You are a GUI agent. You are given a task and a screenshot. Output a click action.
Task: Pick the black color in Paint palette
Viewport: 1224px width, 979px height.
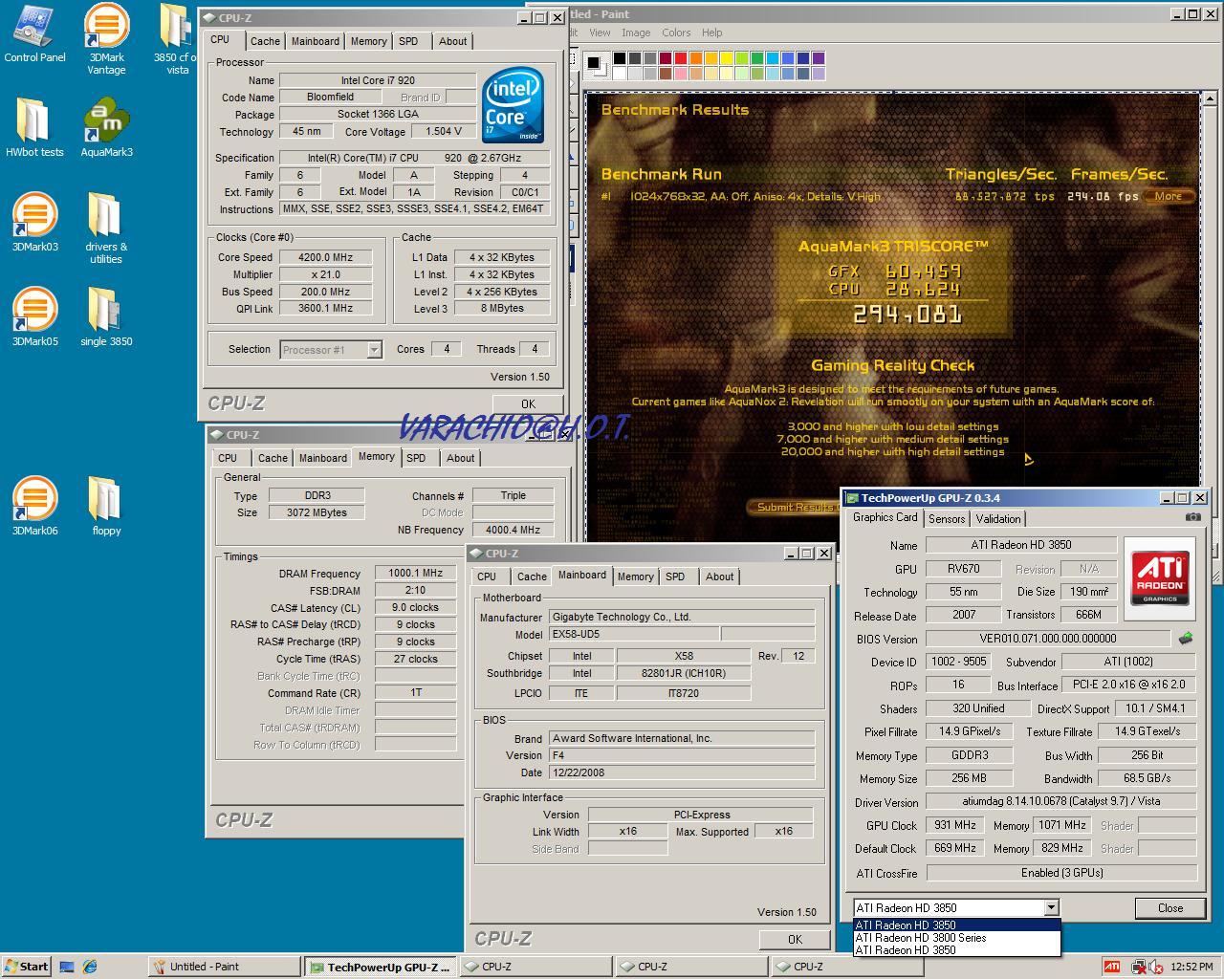click(619, 59)
